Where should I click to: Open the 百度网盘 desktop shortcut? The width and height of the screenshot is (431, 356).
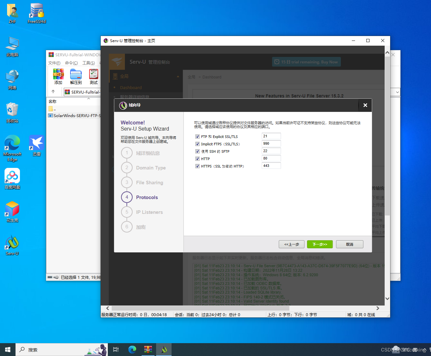[12, 179]
